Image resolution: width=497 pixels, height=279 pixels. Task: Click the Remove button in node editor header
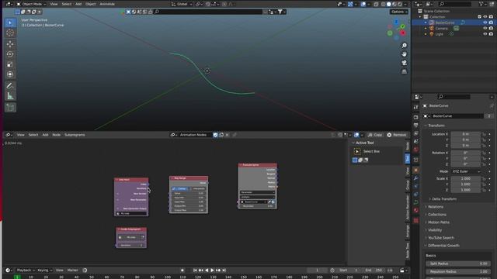pyautogui.click(x=396, y=135)
